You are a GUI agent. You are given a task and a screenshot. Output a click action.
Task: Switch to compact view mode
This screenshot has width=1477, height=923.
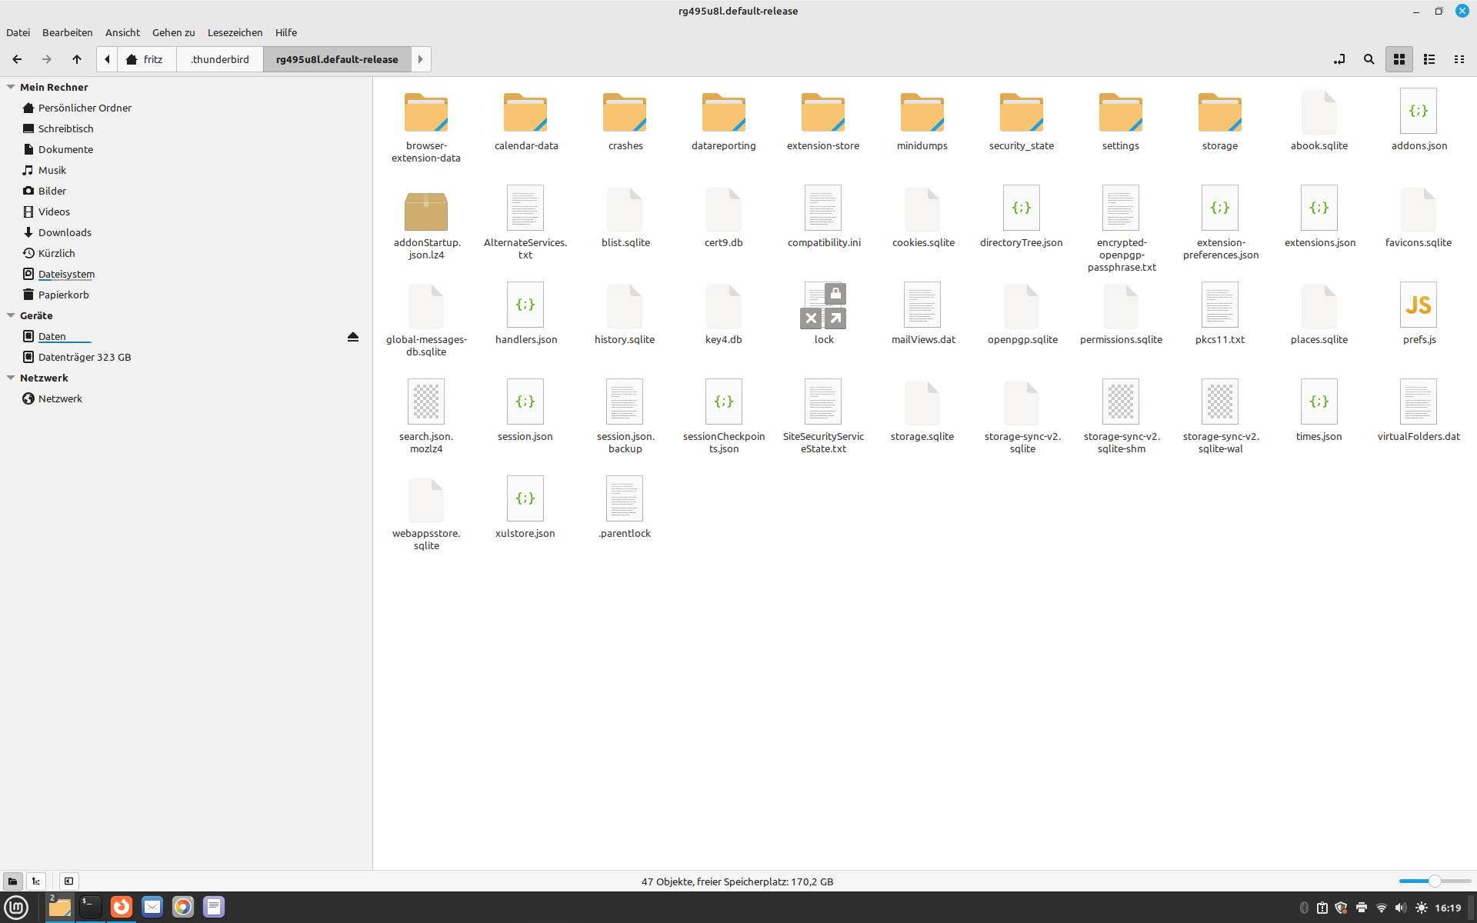click(1459, 59)
